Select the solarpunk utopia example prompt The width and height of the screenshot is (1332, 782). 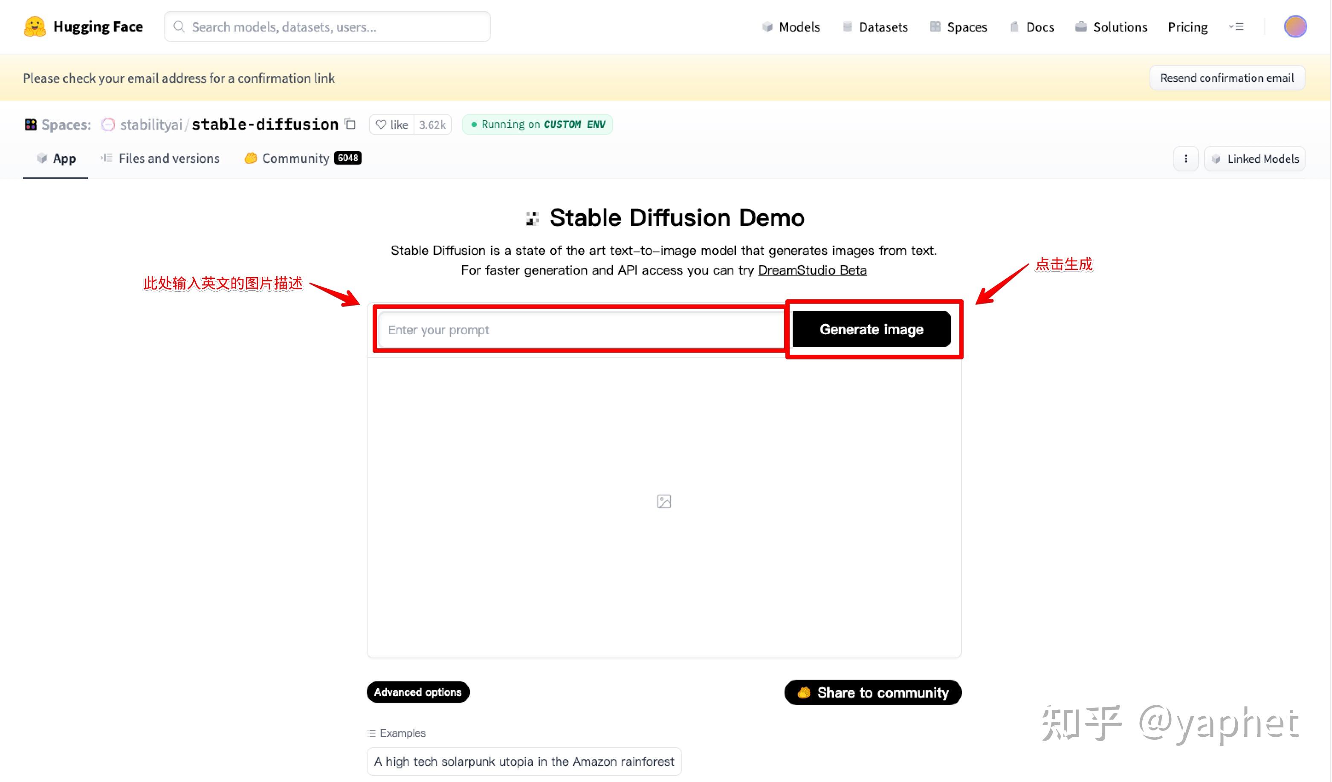point(524,761)
